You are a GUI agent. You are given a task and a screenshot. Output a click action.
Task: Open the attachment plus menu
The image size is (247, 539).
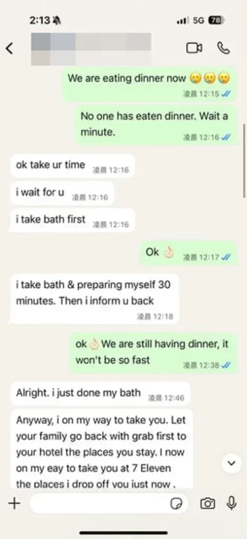[x=14, y=504]
